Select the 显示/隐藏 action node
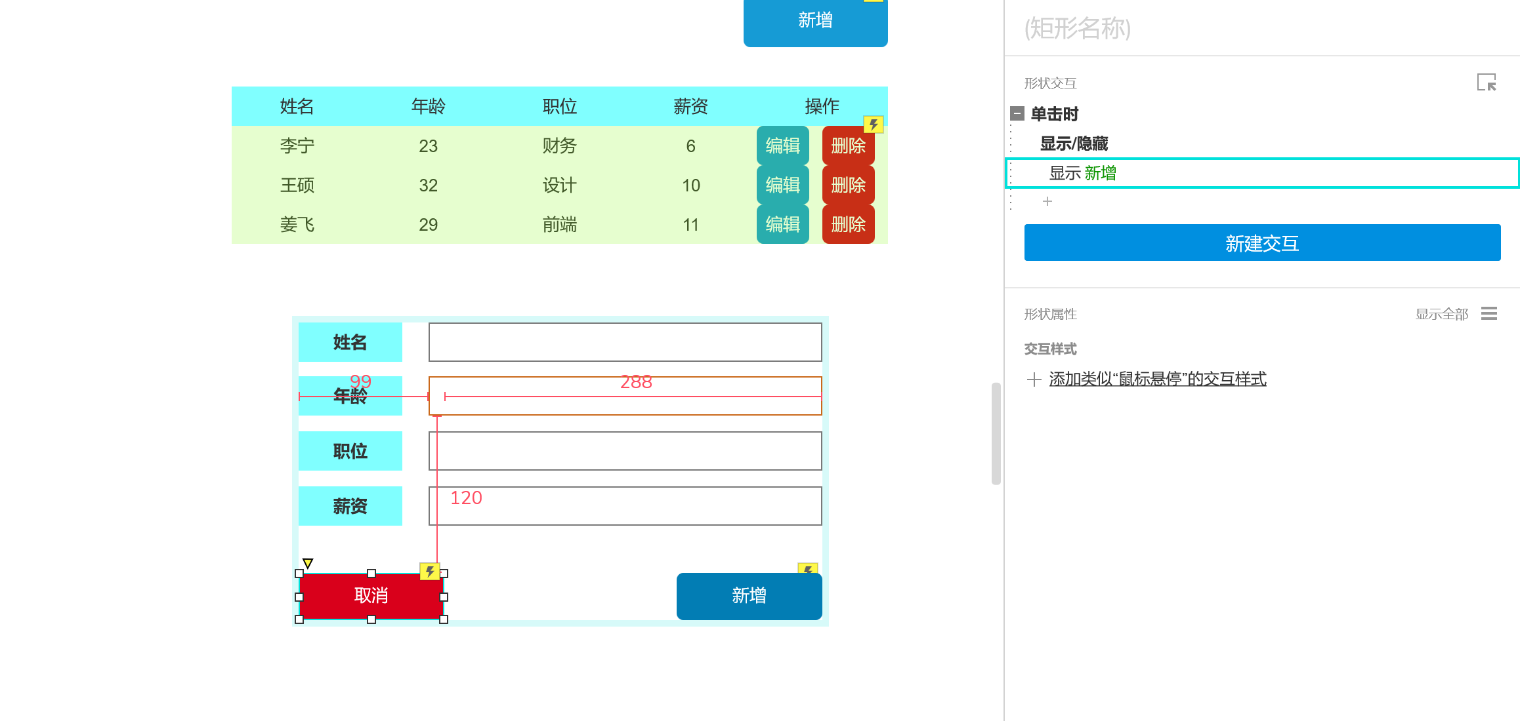This screenshot has height=721, width=1520. pos(1074,144)
